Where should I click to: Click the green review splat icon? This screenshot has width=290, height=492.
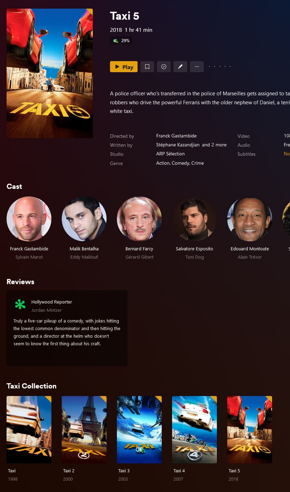tap(20, 304)
